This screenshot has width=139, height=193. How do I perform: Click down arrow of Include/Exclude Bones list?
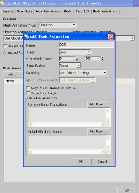pos(108,147)
